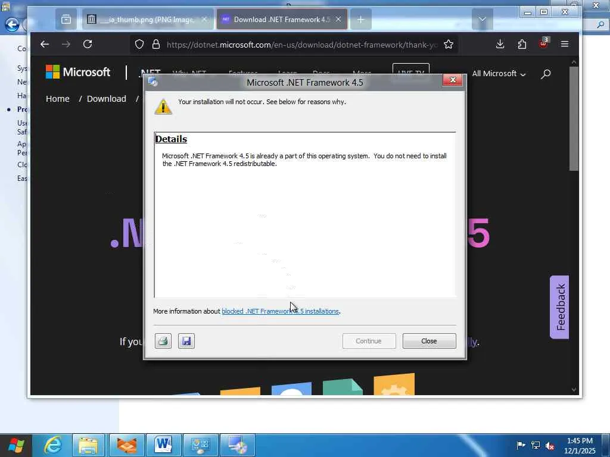Click the site padlock icon
Screen dimensions: 610x457
(x=156, y=44)
